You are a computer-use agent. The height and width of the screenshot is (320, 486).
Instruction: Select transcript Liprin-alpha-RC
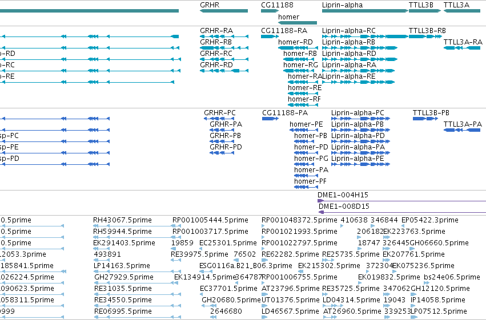point(349,31)
